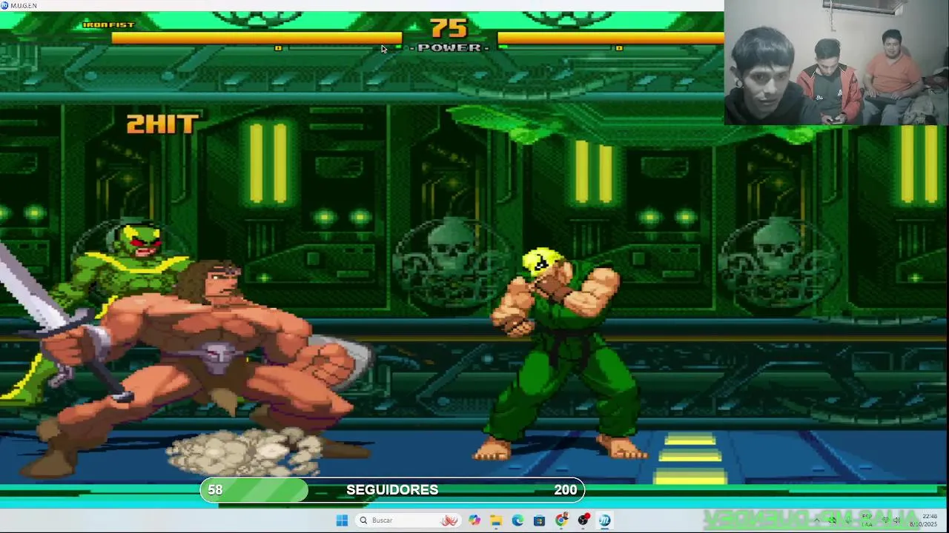Click the follower goal number 200
The image size is (949, 533).
tap(566, 490)
